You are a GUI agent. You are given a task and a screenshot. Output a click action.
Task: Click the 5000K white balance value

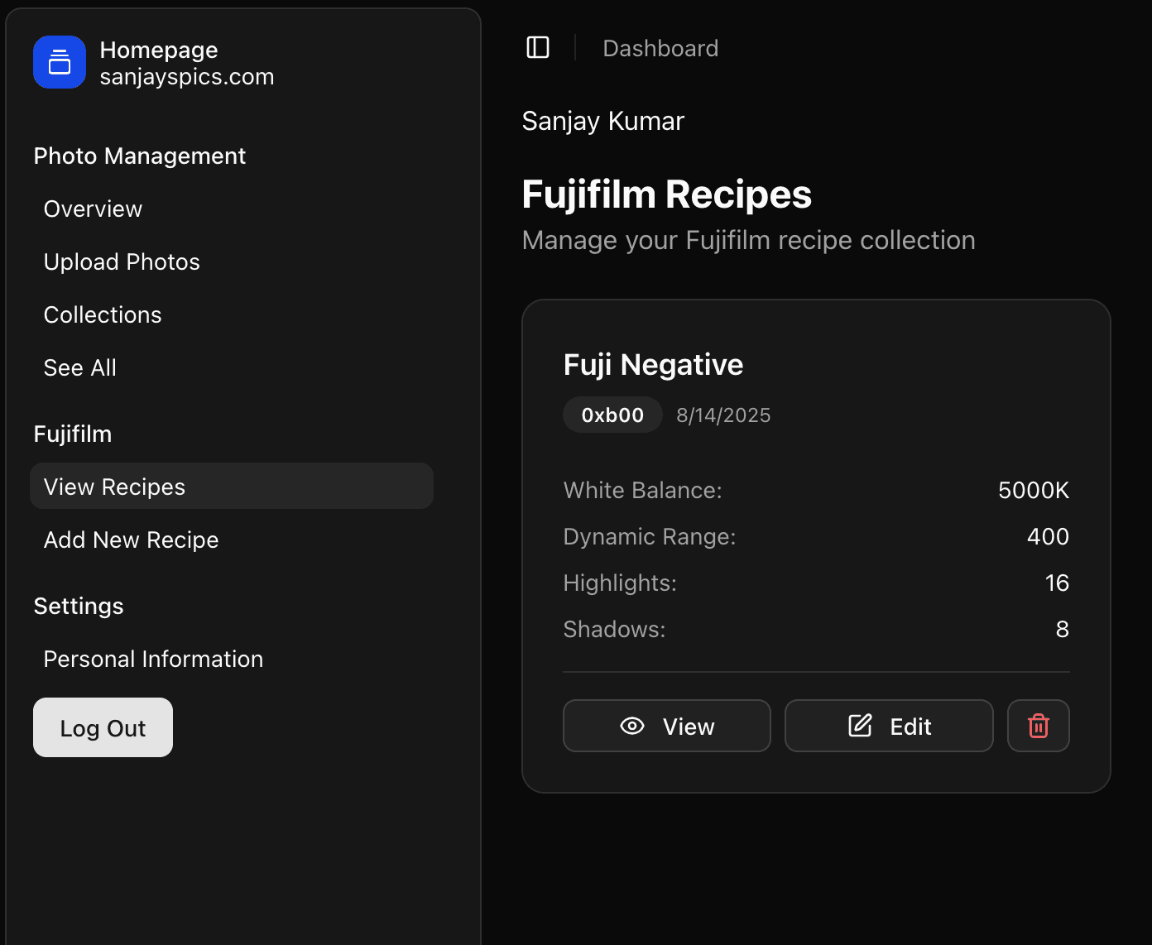point(1034,490)
